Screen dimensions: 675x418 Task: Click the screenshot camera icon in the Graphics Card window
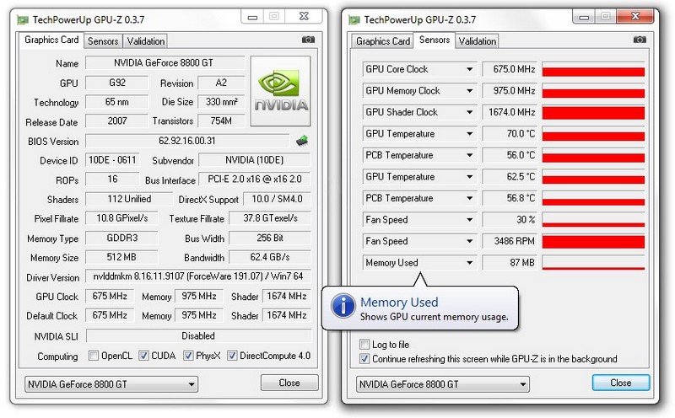tap(308, 40)
